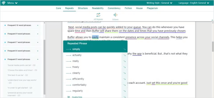Click the underlined phrase 'the app'

[x=137, y=54]
